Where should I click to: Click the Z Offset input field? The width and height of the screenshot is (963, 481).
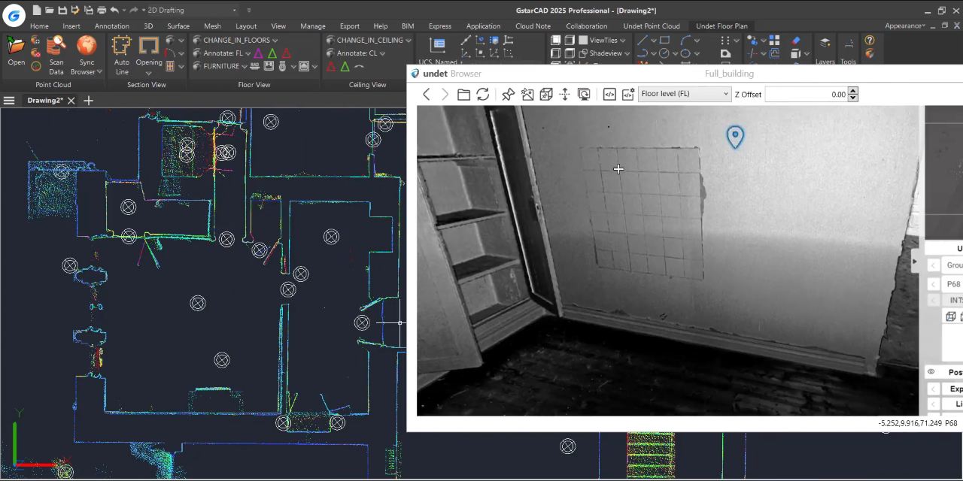click(x=806, y=94)
